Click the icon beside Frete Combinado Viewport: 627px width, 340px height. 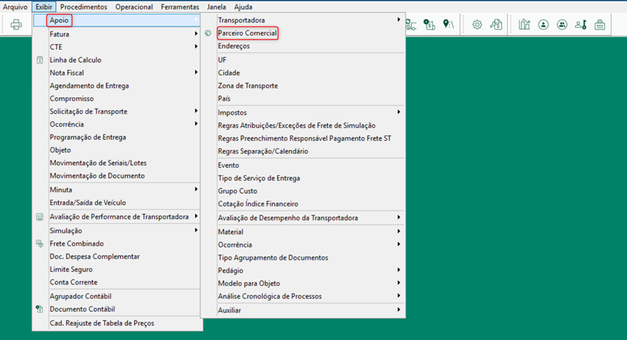(x=40, y=244)
